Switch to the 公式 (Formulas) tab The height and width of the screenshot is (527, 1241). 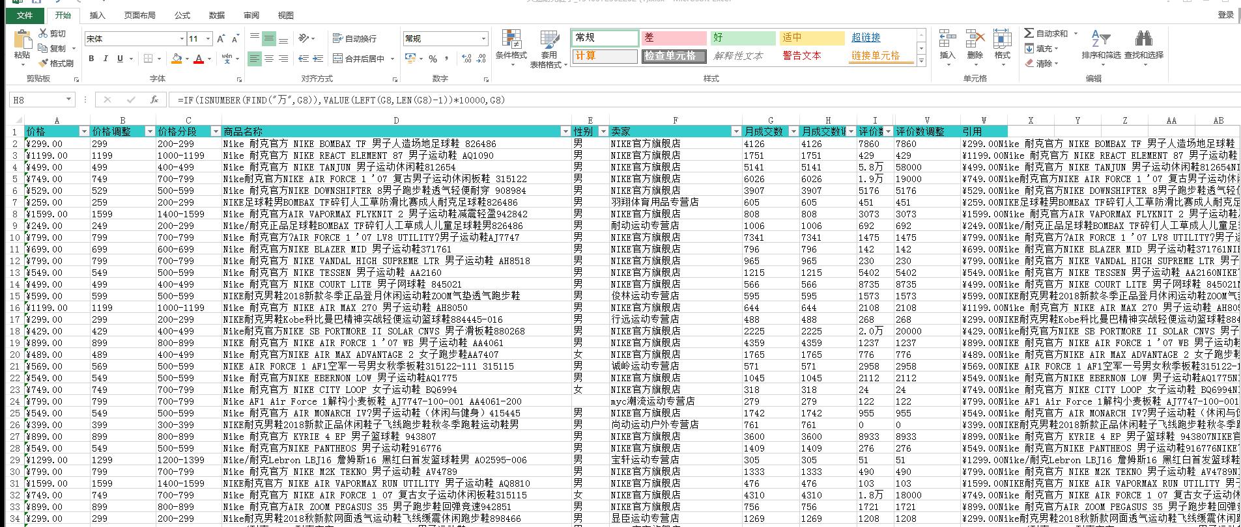182,16
